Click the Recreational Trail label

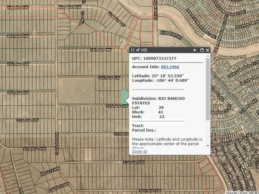231,57
